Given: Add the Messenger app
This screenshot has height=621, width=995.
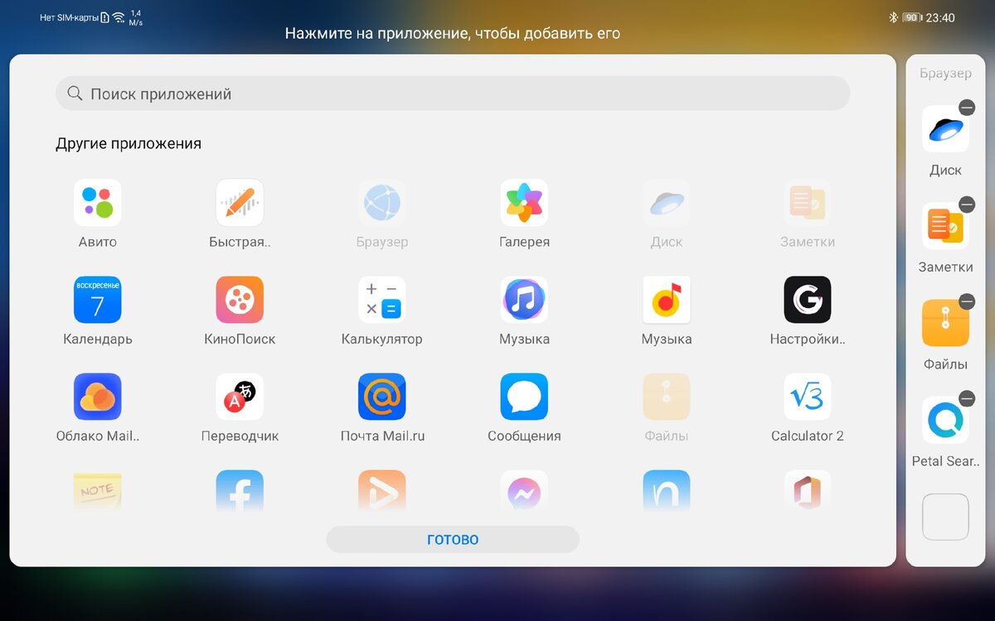Looking at the screenshot, I should click(x=524, y=490).
